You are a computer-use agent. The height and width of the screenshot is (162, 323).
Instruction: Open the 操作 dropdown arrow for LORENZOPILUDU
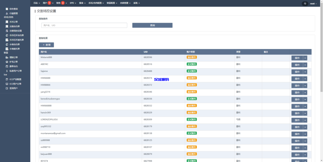(x=305, y=120)
